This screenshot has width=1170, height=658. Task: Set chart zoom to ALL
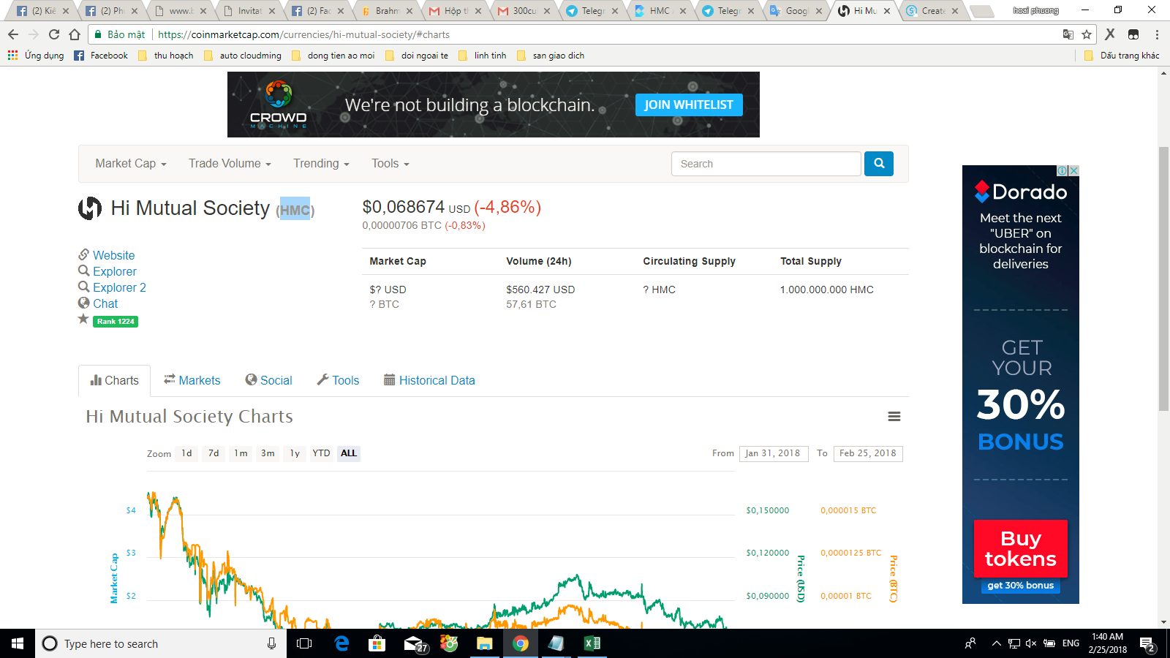[349, 453]
